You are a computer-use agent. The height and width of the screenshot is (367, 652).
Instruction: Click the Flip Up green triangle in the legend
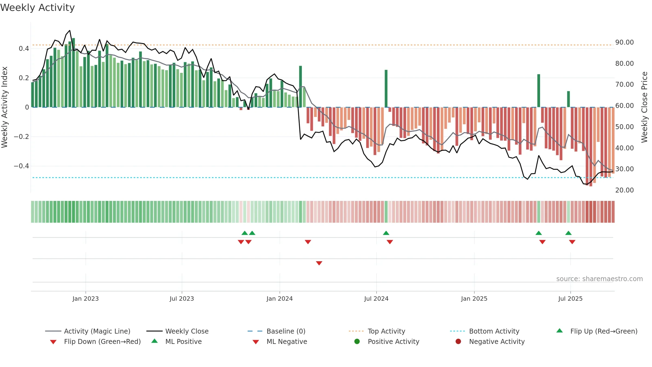coord(560,331)
